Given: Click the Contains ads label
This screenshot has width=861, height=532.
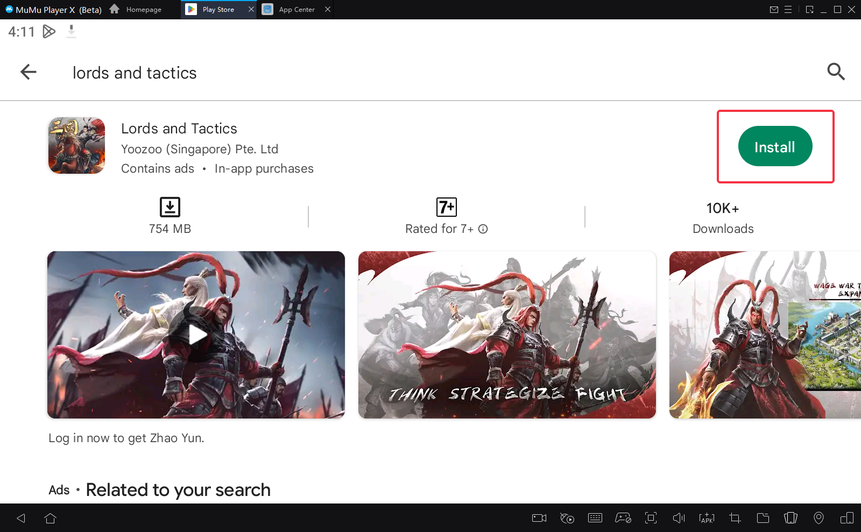Looking at the screenshot, I should (158, 169).
